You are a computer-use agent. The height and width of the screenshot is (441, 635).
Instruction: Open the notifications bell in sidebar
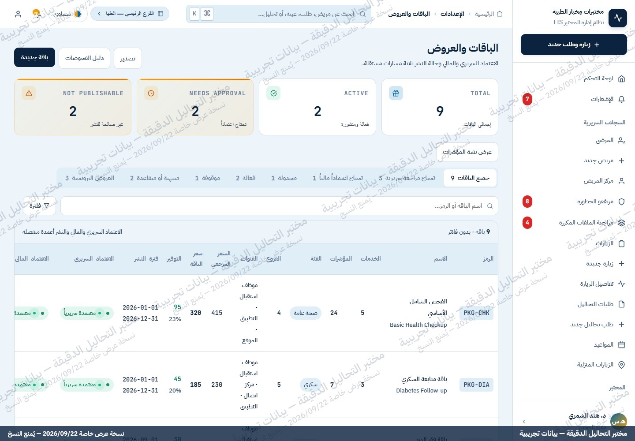click(621, 99)
